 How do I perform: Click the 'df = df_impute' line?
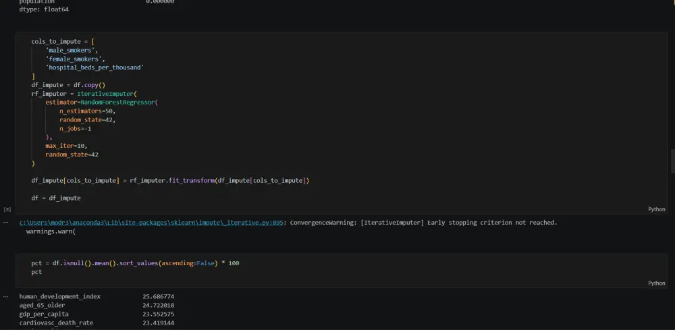56,198
